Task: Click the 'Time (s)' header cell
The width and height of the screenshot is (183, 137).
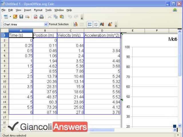Action: click(21, 35)
